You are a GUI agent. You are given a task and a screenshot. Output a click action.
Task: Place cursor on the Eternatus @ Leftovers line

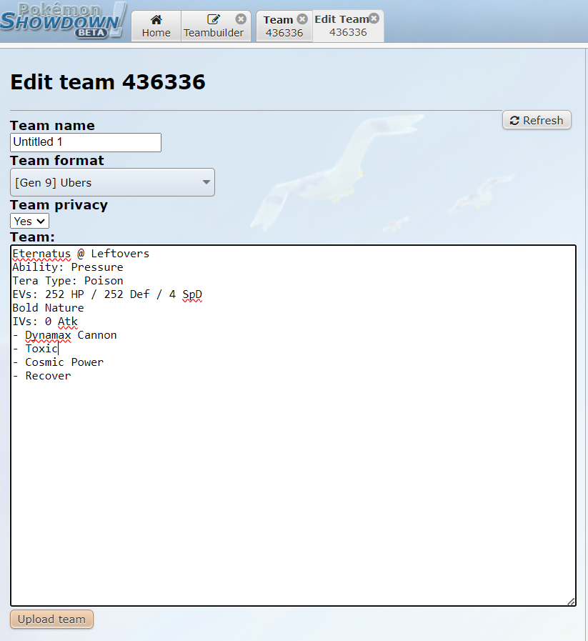pos(81,254)
